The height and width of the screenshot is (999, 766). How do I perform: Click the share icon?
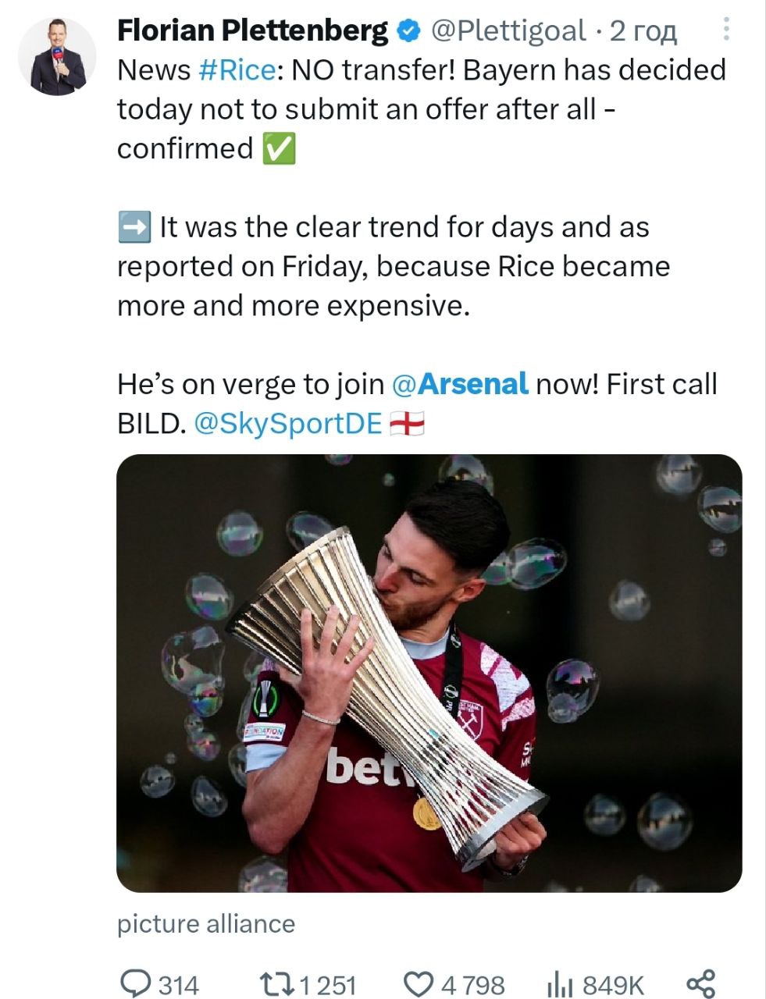click(700, 983)
